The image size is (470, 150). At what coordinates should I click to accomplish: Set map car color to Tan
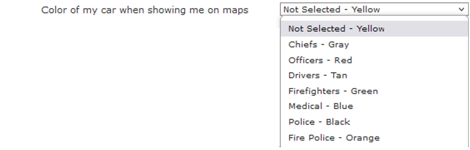374,76
